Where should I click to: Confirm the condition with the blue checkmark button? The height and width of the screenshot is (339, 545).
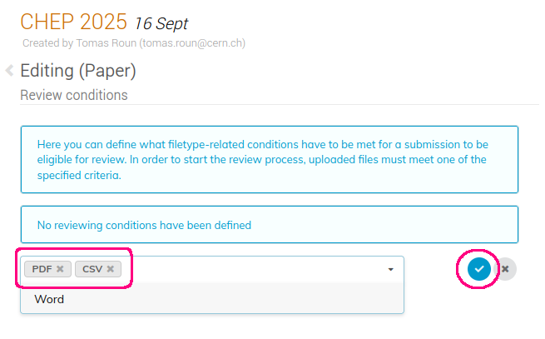pyautogui.click(x=478, y=269)
